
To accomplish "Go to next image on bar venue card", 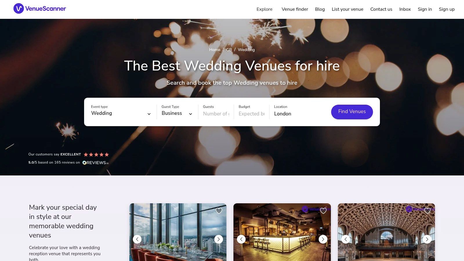I will tap(323, 239).
